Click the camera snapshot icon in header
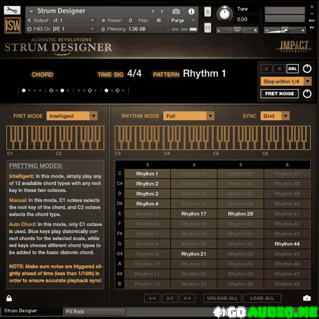 pos(176,11)
